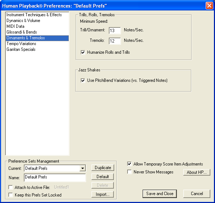
Task: Disable Allow Temporary Score Item Adjustments
Action: [x=129, y=164]
